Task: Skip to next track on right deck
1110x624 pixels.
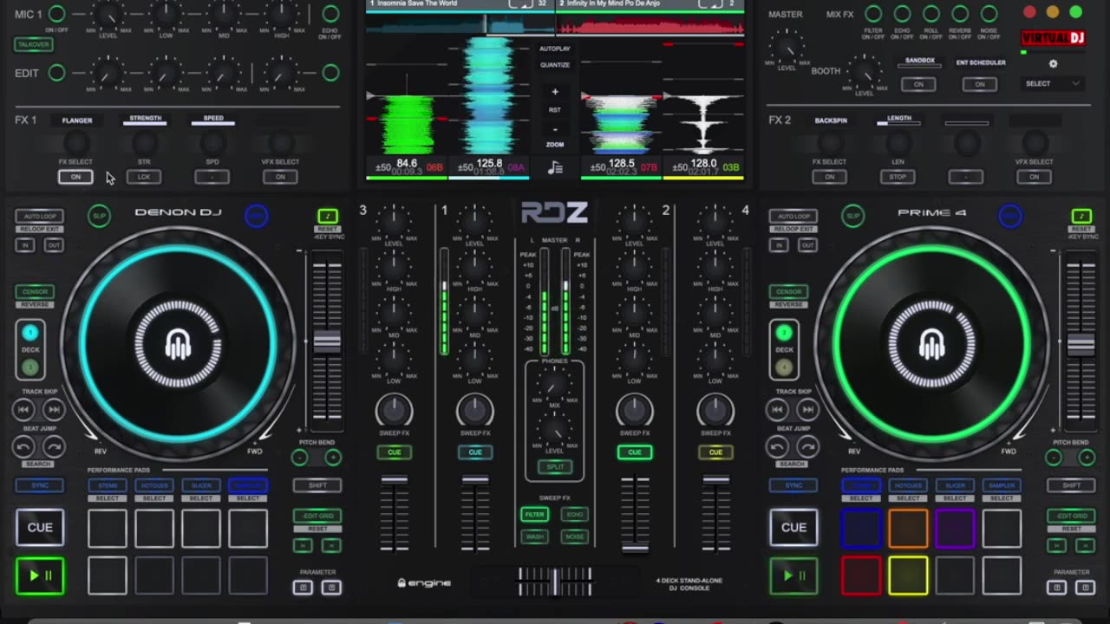Action: coord(807,410)
